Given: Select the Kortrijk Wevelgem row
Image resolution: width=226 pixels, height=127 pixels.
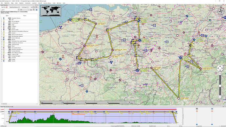Looking at the screenshot, I should tap(19, 56).
